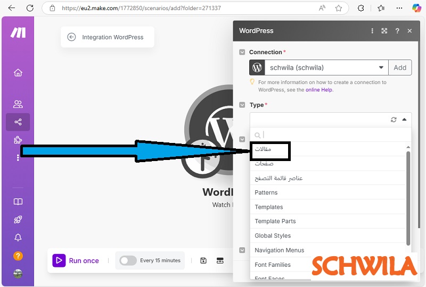Click the icon right of the save icon
The image size is (426, 287).
220,260
